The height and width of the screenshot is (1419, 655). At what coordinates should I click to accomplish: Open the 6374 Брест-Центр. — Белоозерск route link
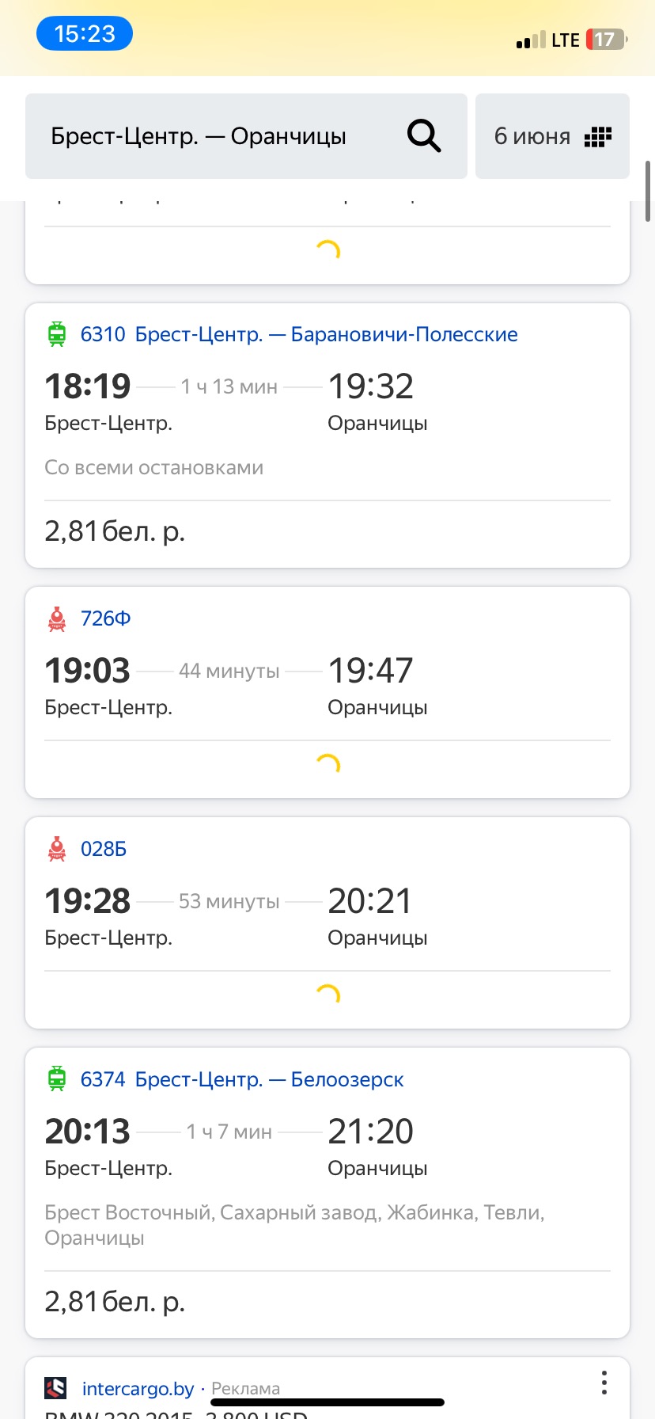click(242, 1079)
